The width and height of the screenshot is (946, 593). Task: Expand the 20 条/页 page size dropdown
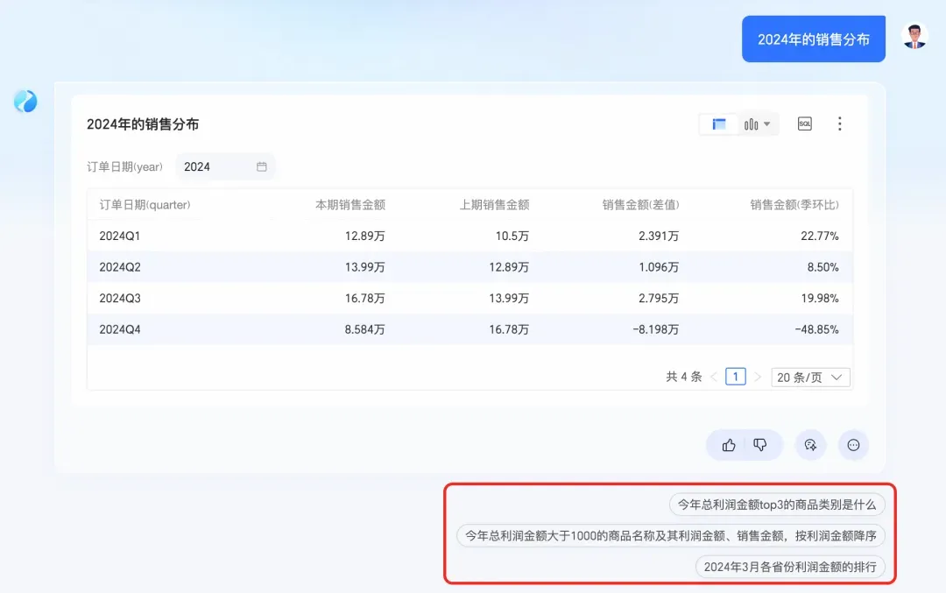(810, 377)
